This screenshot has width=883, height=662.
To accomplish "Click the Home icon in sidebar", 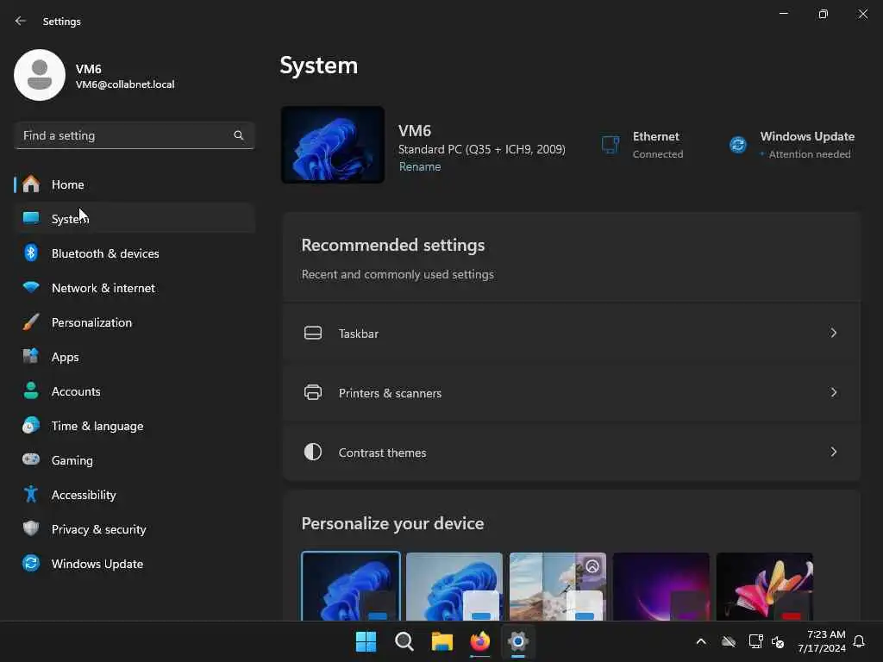I will click(31, 184).
